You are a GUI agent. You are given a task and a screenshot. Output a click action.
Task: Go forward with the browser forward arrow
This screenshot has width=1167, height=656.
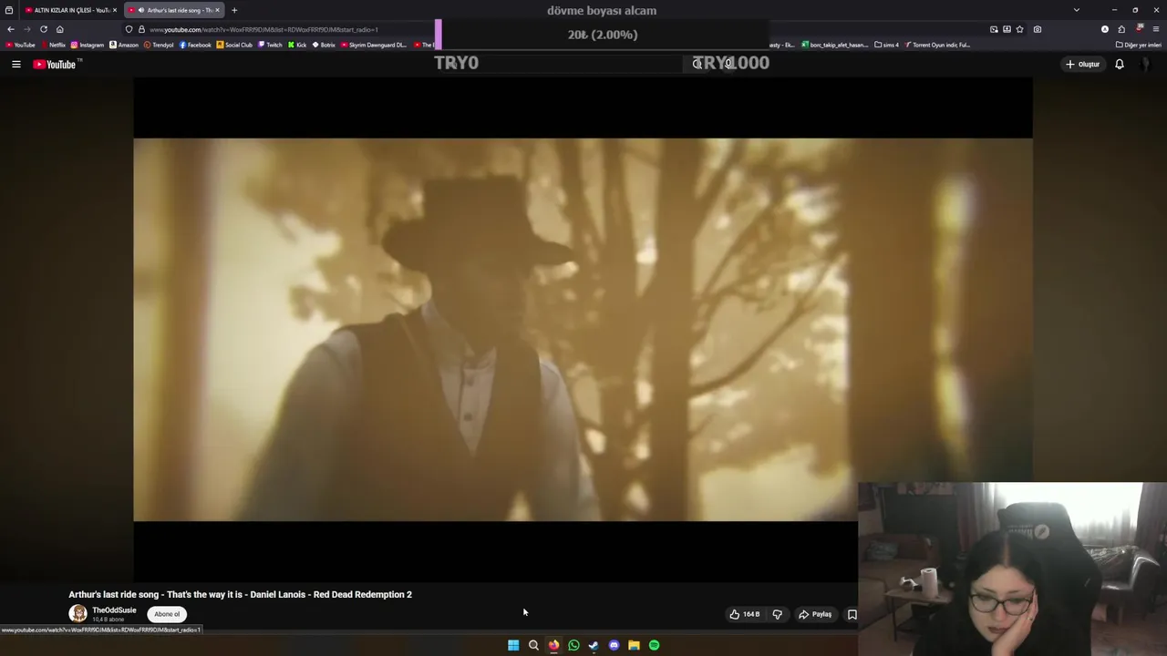coord(27,29)
